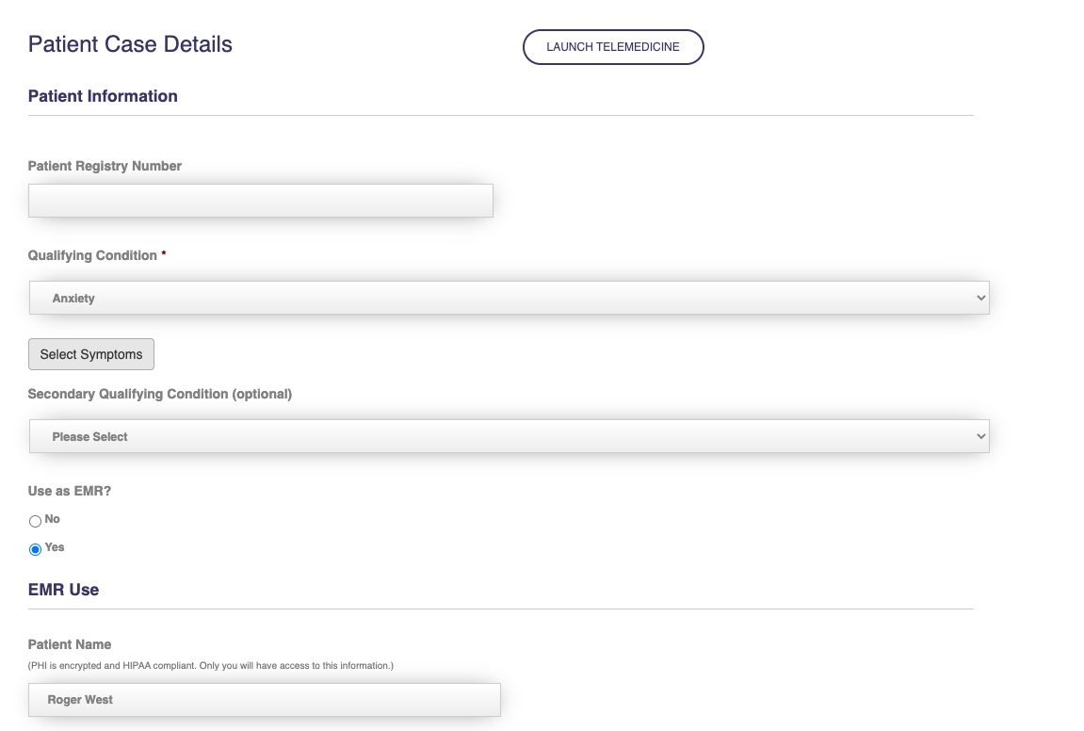Focus the Patient Registry Number field
The height and width of the screenshot is (731, 1084).
pyautogui.click(x=261, y=201)
